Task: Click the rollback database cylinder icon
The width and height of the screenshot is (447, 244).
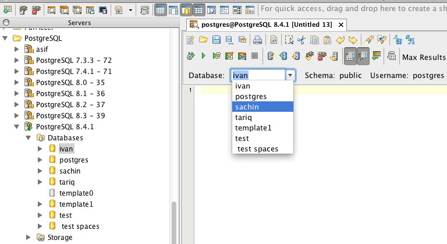Action: click(x=296, y=56)
